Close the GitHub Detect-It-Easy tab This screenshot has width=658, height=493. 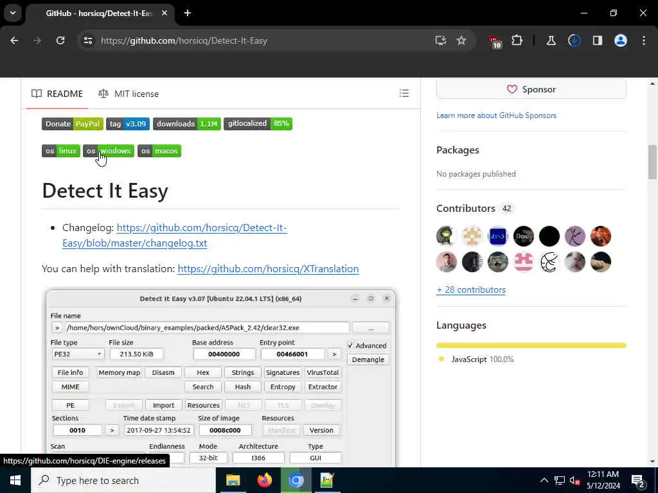click(x=164, y=13)
